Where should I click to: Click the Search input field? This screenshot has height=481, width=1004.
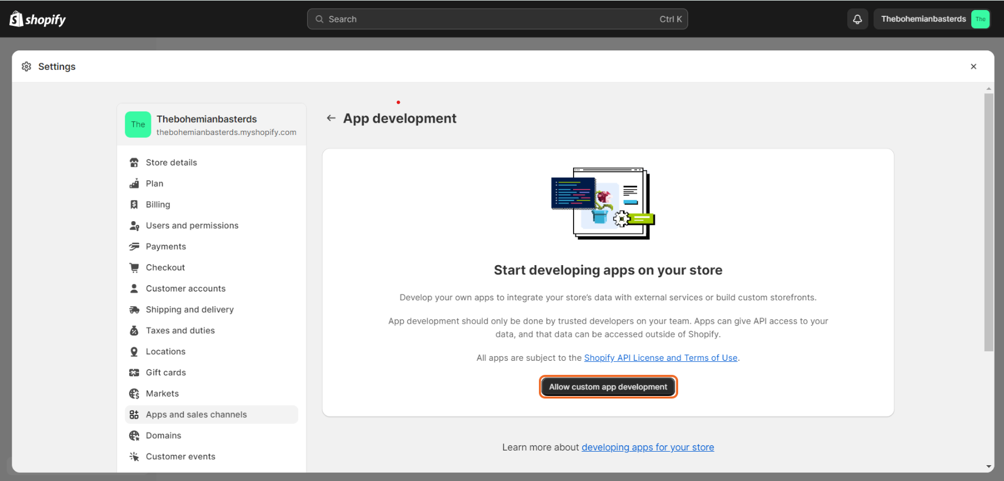(497, 19)
